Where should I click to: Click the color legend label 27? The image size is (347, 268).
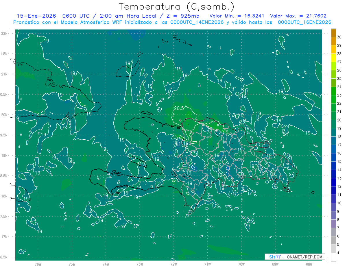coord(339,62)
